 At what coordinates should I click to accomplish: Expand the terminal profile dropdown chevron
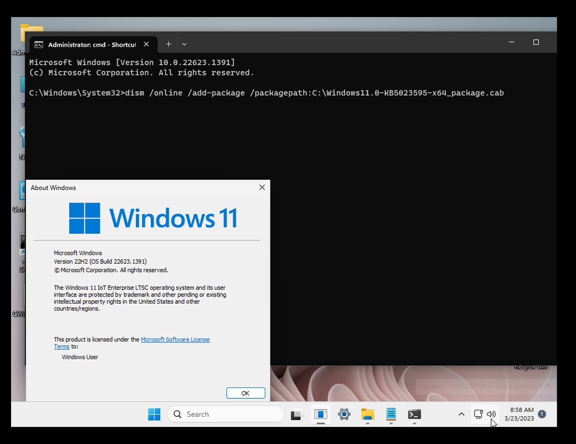coord(185,44)
